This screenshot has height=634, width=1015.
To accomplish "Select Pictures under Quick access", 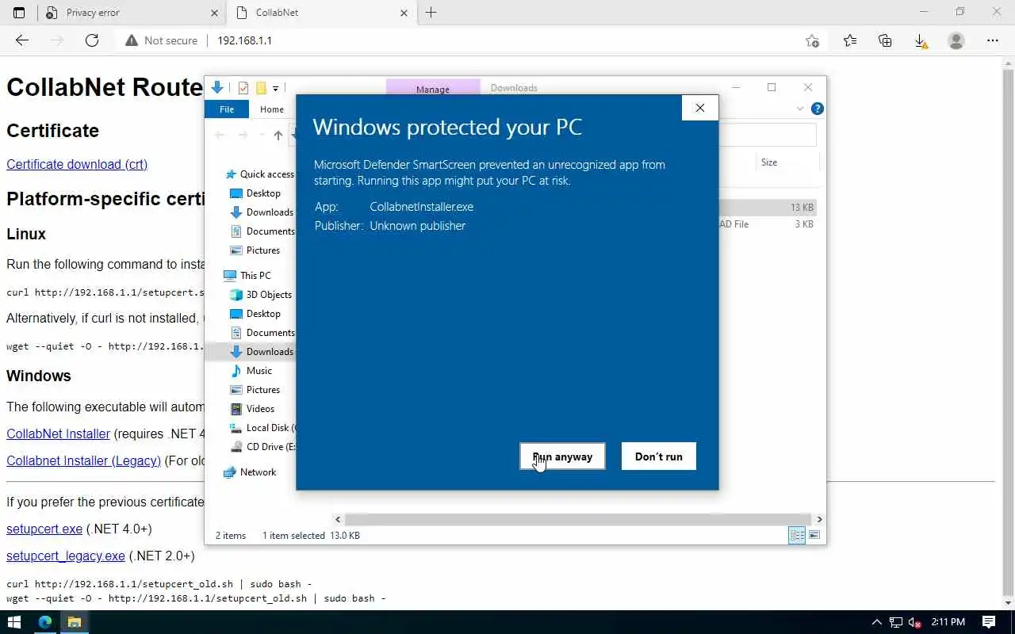I will point(255,250).
